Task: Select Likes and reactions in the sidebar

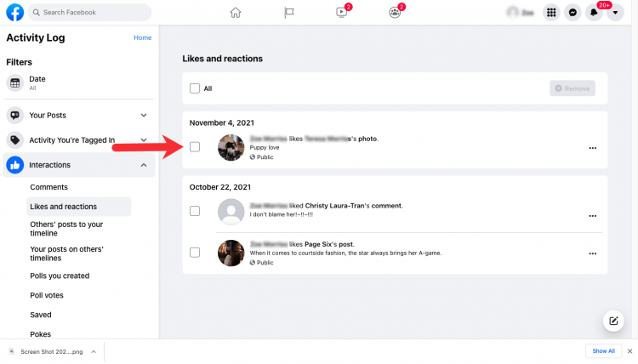Action: (x=63, y=207)
